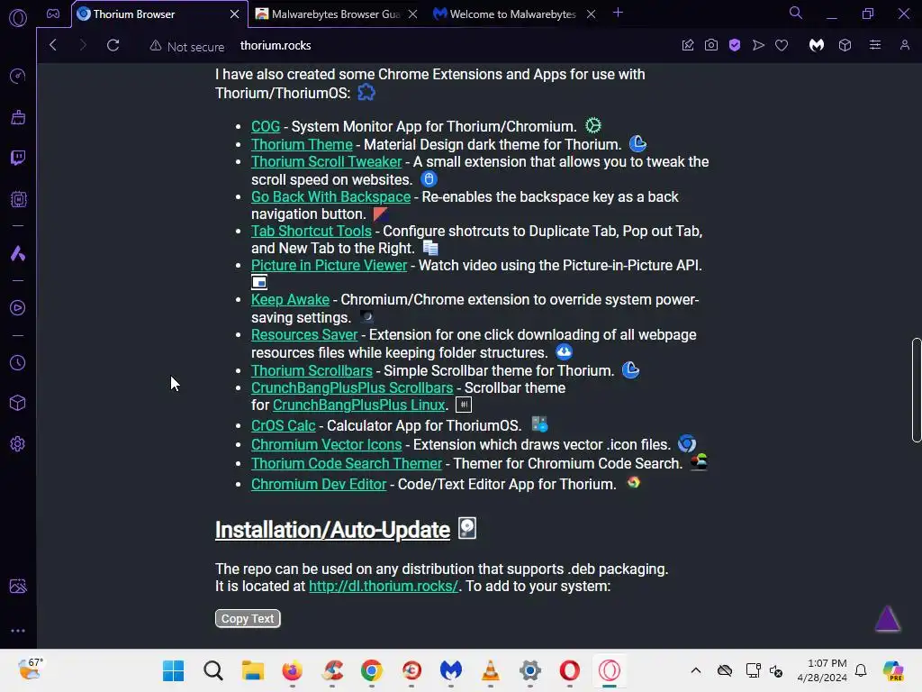
Task: Open the Thorium Scroll Tweaker link
Action: 326,162
